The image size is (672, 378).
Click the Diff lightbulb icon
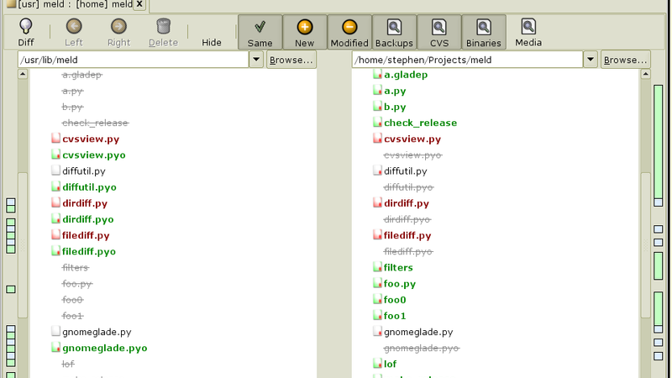pyautogui.click(x=25, y=27)
